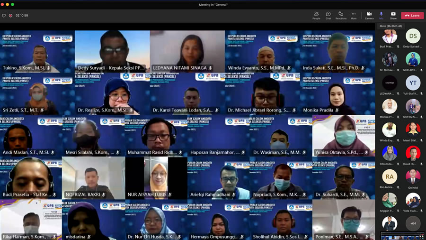
Task: Click the shield security icon
Action: (4, 15)
